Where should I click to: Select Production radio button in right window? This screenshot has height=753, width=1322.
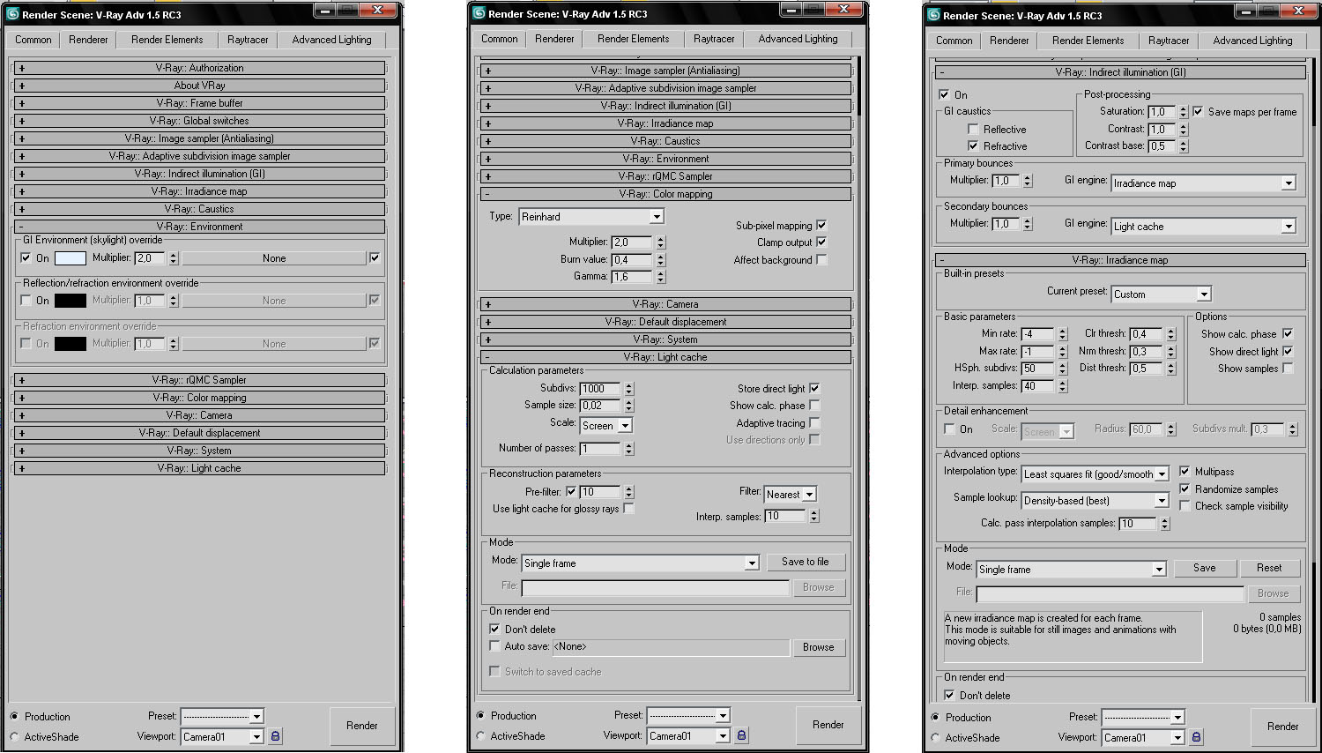935,718
